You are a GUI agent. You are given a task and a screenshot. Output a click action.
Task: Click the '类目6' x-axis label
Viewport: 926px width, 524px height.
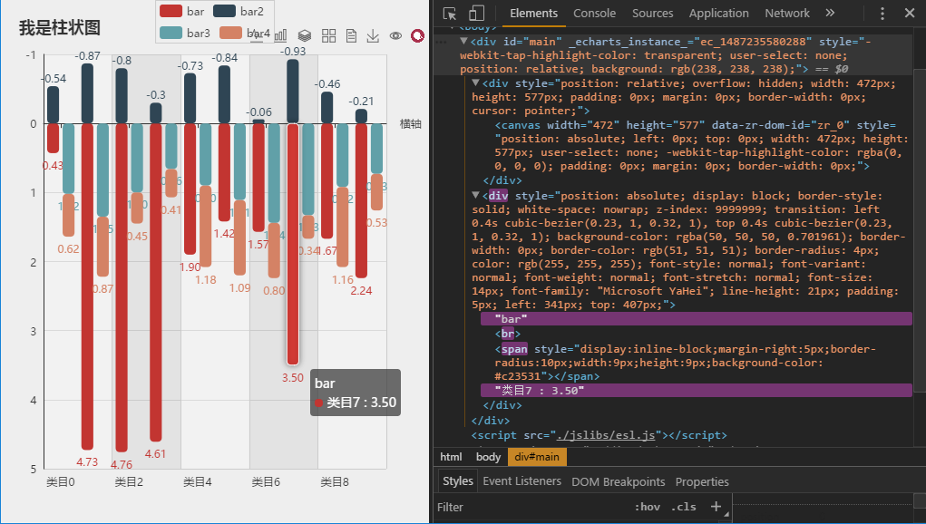(267, 482)
